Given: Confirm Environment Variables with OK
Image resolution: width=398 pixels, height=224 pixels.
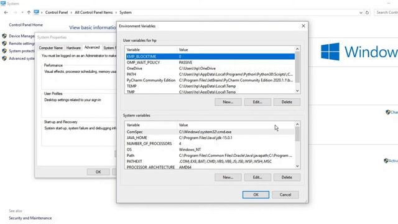Looking at the screenshot, I should click(256, 195).
